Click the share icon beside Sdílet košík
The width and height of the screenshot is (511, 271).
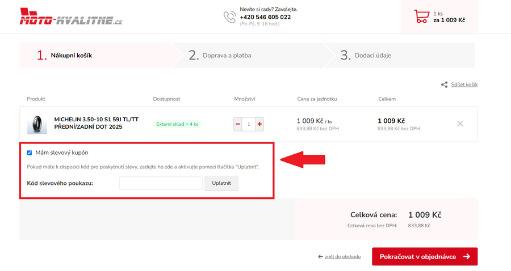point(445,84)
